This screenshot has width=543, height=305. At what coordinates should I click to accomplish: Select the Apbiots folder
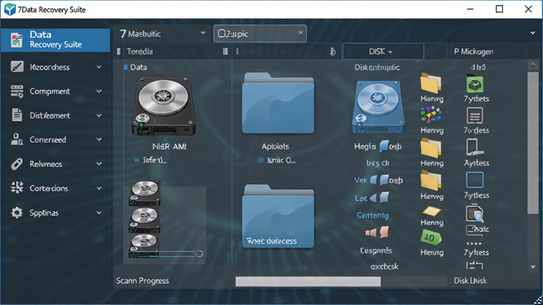tap(278, 103)
